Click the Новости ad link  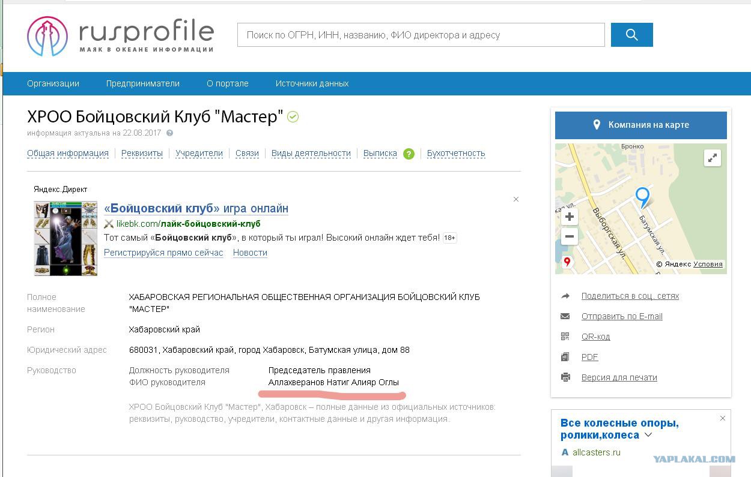(x=250, y=253)
